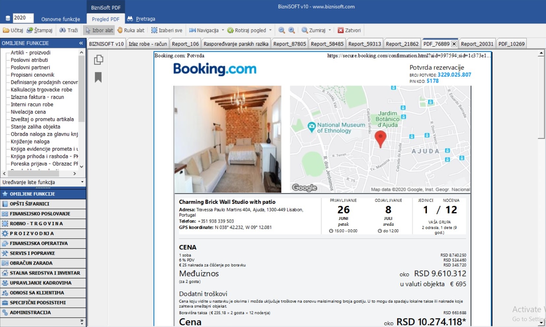The height and width of the screenshot is (327, 546).
Task: Click the Pretraga binoculars icon
Action: pos(130,19)
